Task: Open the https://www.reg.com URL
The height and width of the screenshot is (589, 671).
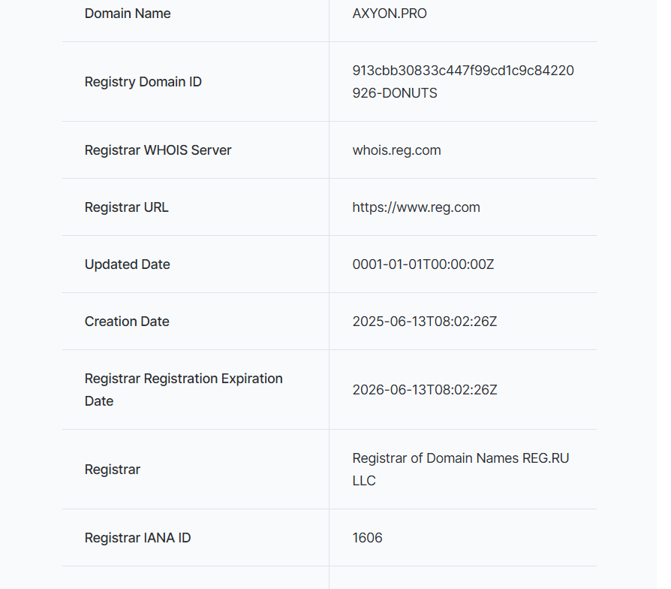Action: (x=416, y=207)
